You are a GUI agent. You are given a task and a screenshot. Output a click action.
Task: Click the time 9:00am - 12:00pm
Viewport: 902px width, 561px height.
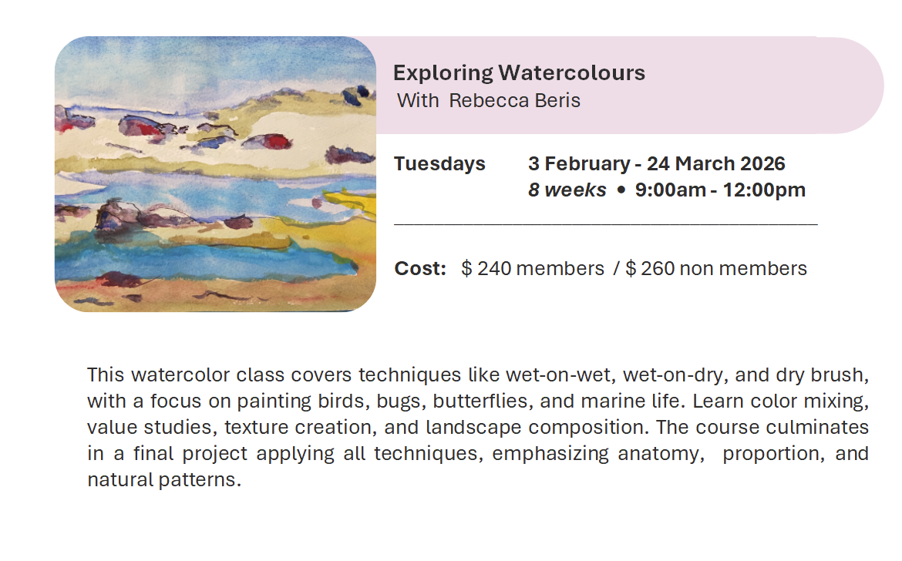coord(720,190)
